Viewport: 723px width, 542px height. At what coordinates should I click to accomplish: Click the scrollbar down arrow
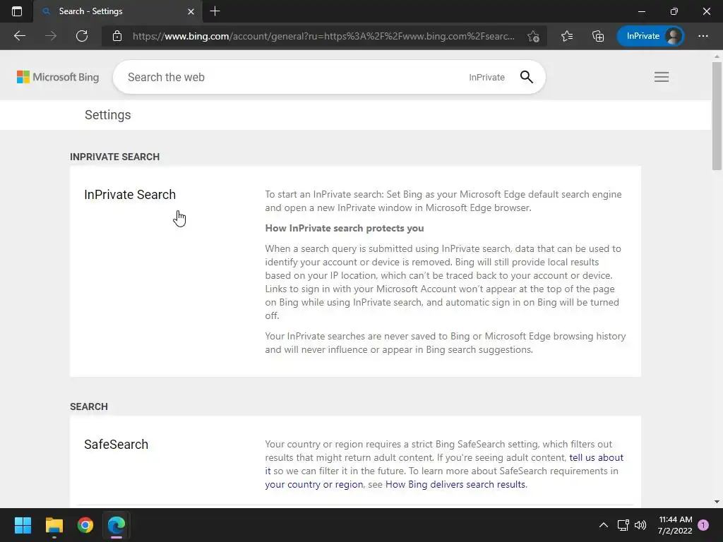pyautogui.click(x=716, y=502)
